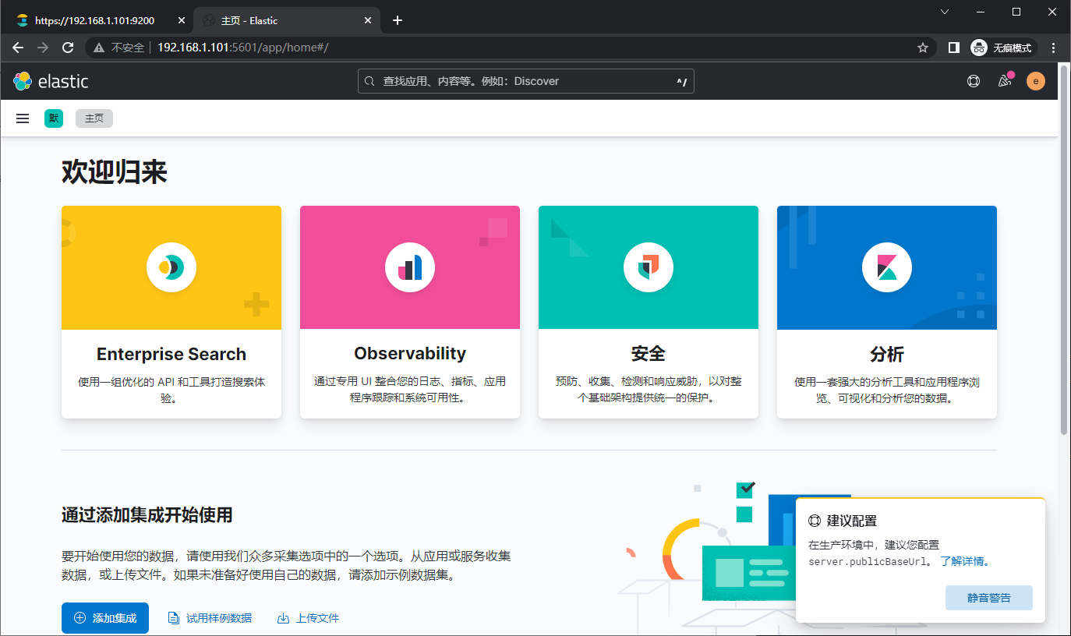Viewport: 1071px width, 636px height.
Task: Open the hamburger navigation menu
Action: [x=23, y=118]
